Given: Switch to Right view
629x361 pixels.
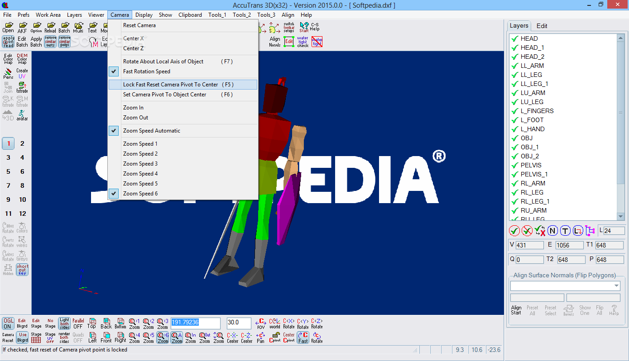Looking at the screenshot, I should point(120,337).
